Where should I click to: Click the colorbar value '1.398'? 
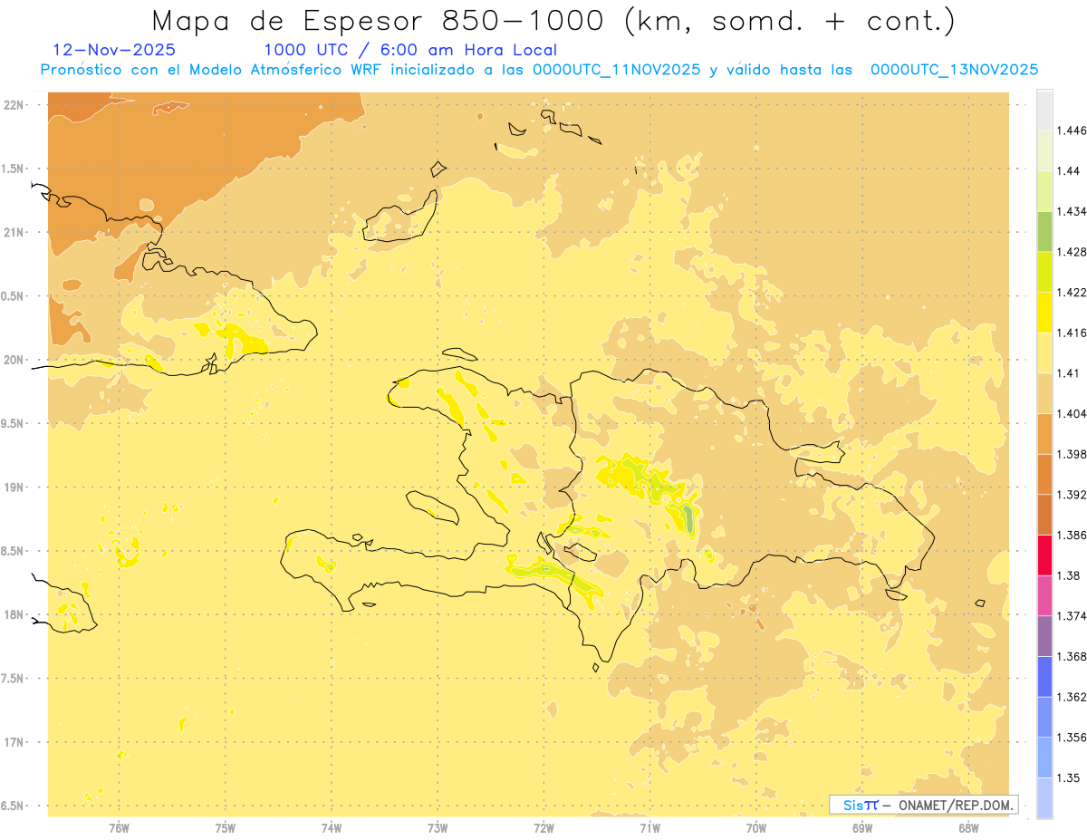click(x=1073, y=454)
